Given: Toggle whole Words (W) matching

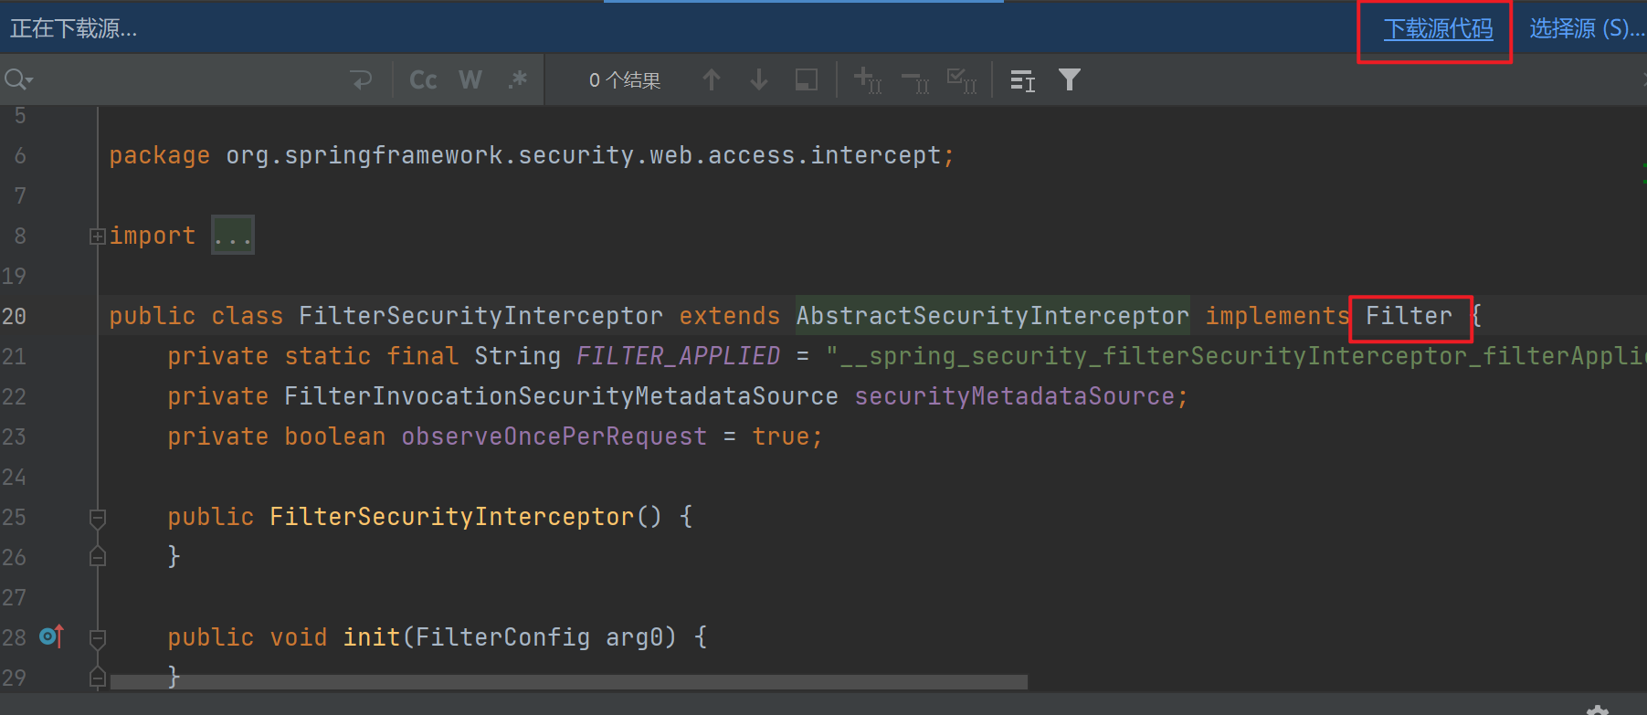Looking at the screenshot, I should coord(470,80).
